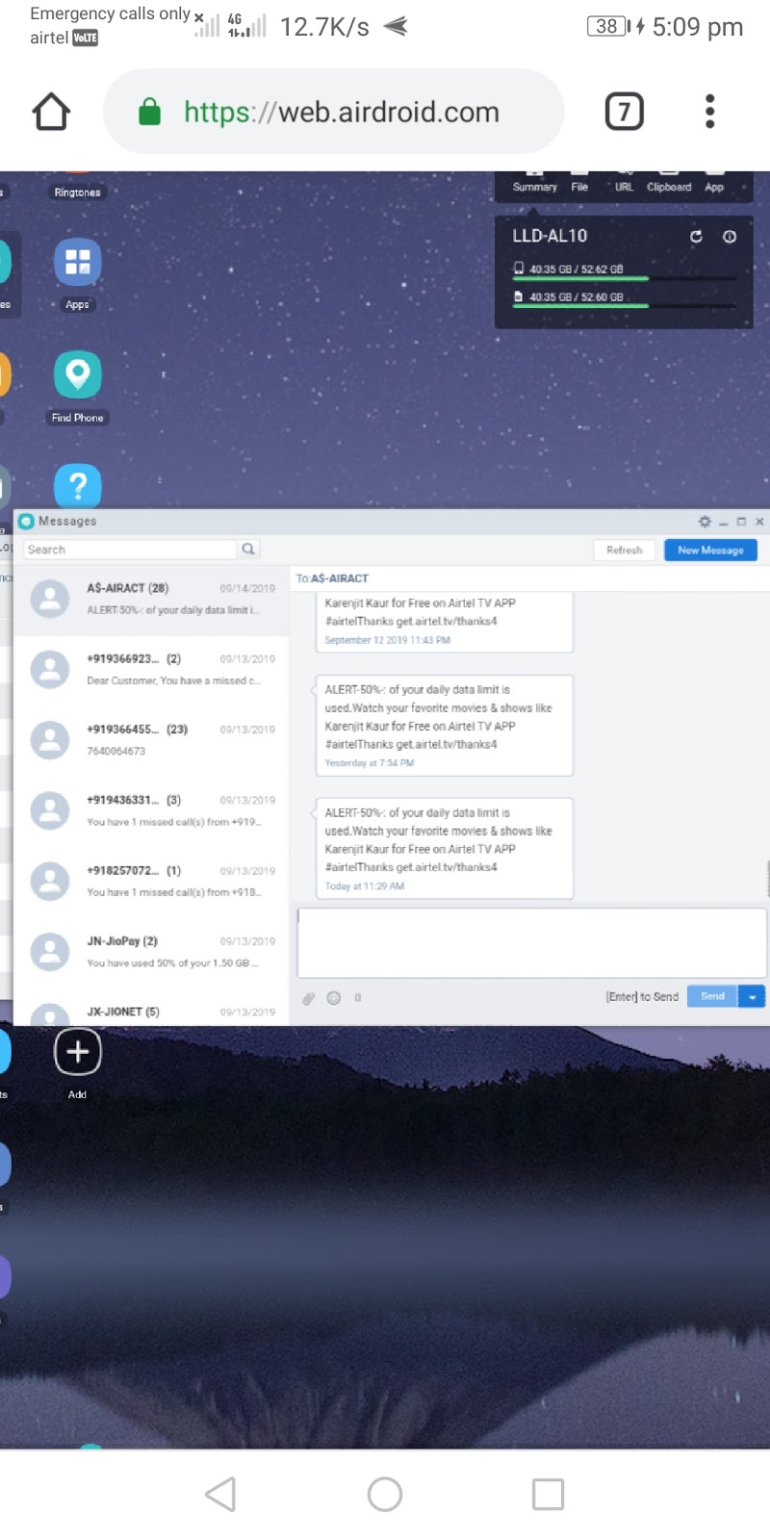Screen dimensions: 770x1540
Task: Tap the Android home navigation button
Action: (x=385, y=1494)
